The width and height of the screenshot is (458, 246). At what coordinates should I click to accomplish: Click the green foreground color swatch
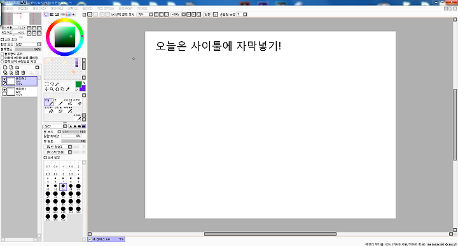[78, 84]
